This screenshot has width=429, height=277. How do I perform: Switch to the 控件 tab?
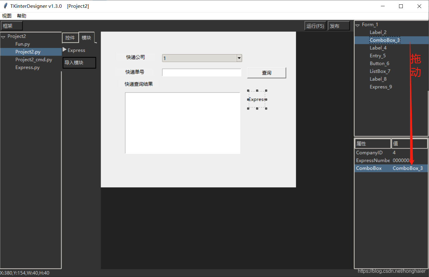70,38
